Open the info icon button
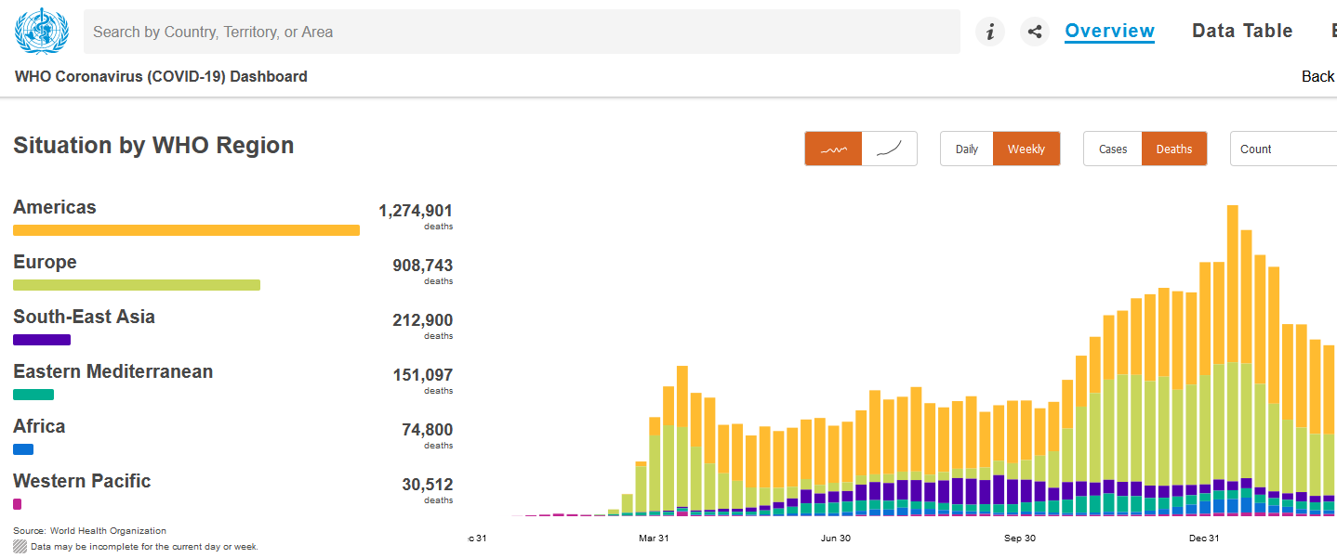Image resolution: width=1337 pixels, height=558 pixels. [990, 32]
